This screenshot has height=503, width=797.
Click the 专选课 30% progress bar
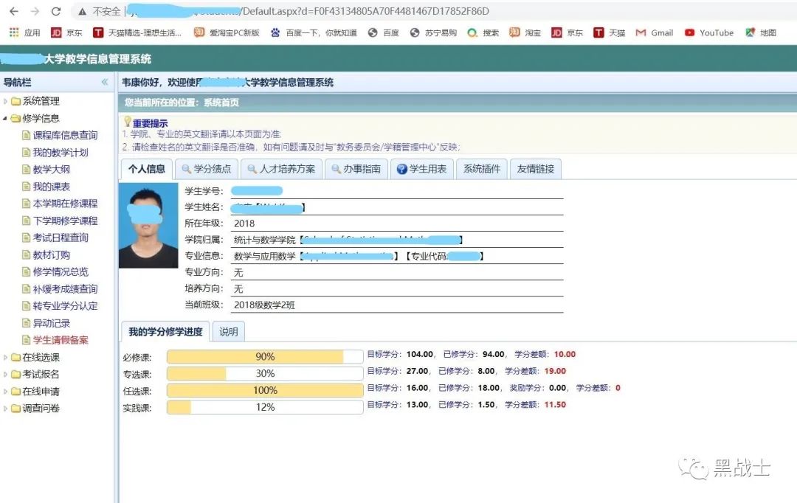coord(265,373)
